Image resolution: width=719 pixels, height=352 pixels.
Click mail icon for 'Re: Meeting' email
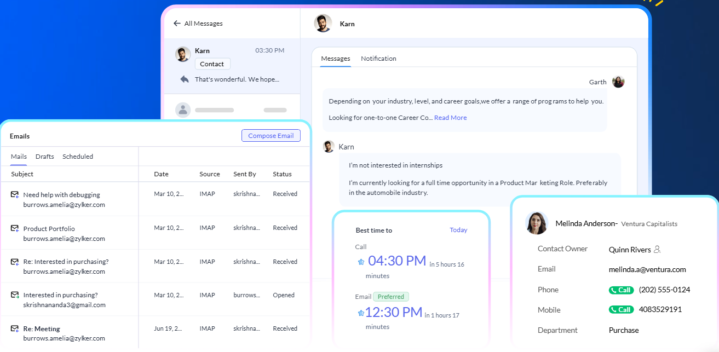[15, 328]
